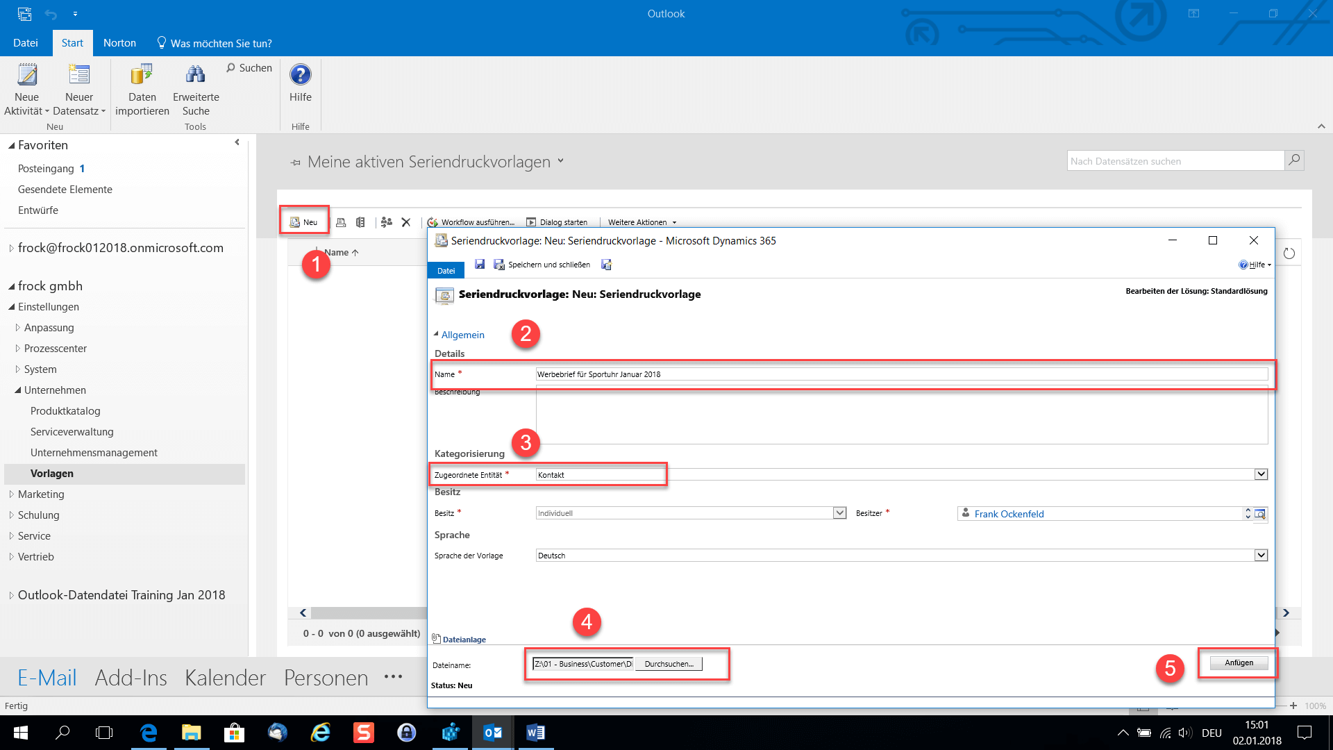This screenshot has height=750, width=1333.
Task: Collapse the Unternehmen node
Action: tap(18, 390)
